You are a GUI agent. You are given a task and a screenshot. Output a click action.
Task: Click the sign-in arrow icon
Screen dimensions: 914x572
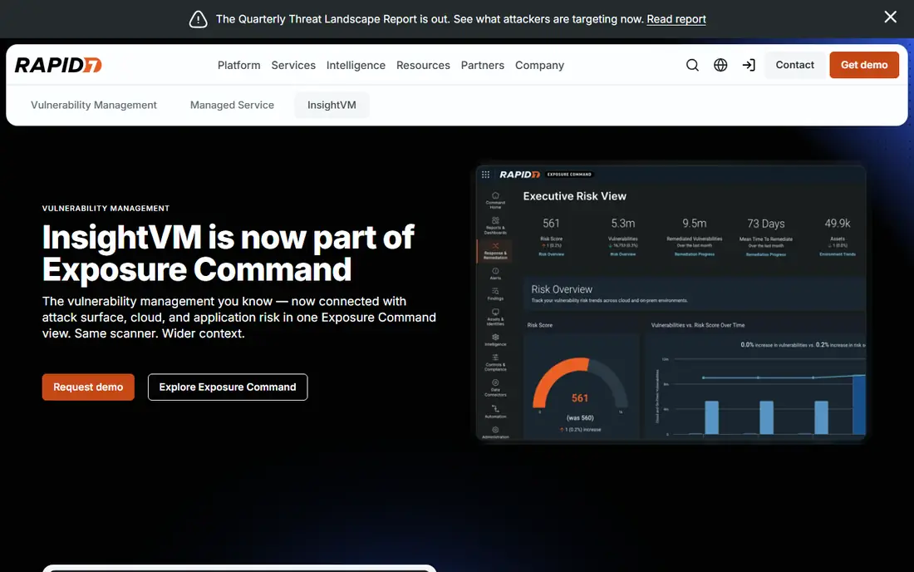click(x=749, y=65)
